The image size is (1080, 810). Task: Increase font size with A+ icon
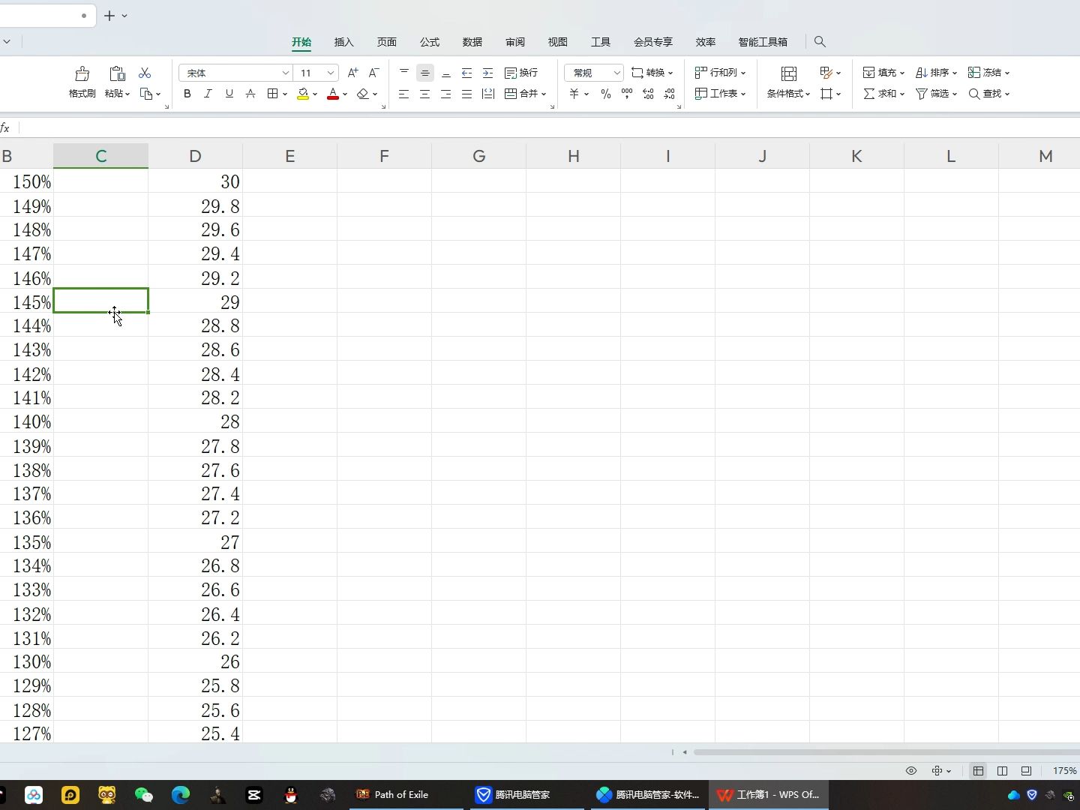(352, 73)
